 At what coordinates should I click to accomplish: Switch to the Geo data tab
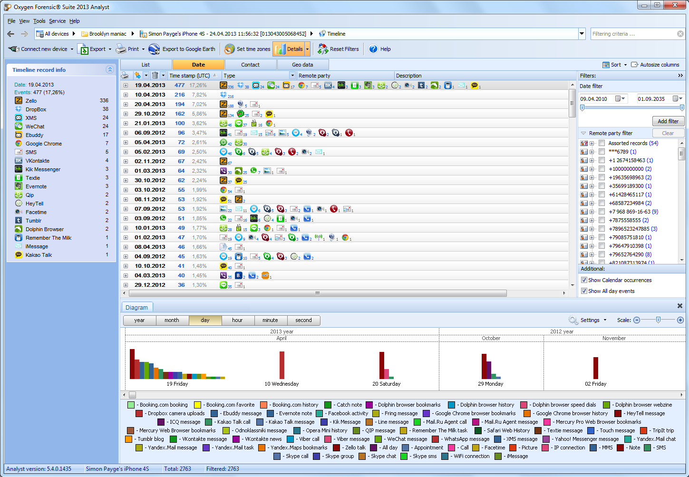tap(302, 65)
